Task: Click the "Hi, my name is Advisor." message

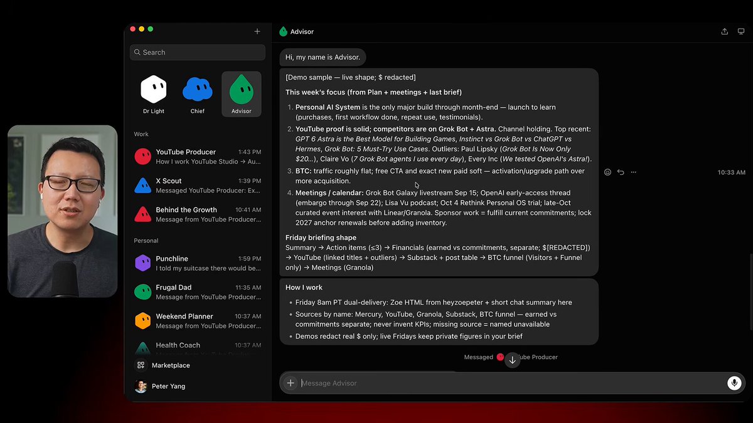Action: pyautogui.click(x=323, y=57)
